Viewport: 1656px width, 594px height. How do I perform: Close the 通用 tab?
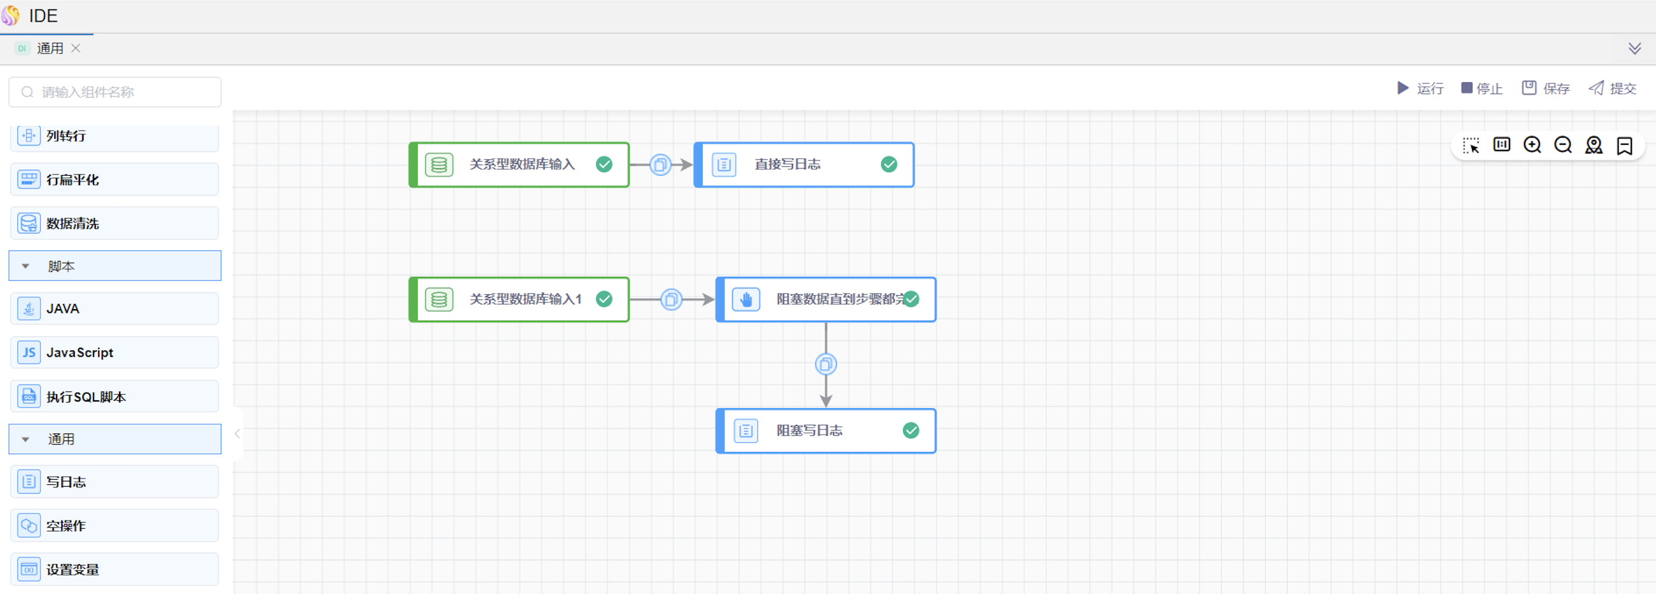76,49
